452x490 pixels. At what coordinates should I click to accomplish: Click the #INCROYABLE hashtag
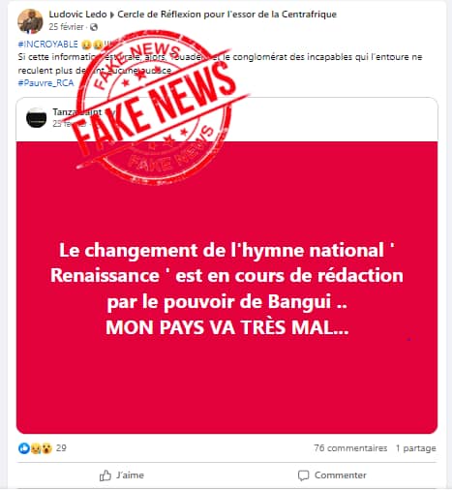48,45
